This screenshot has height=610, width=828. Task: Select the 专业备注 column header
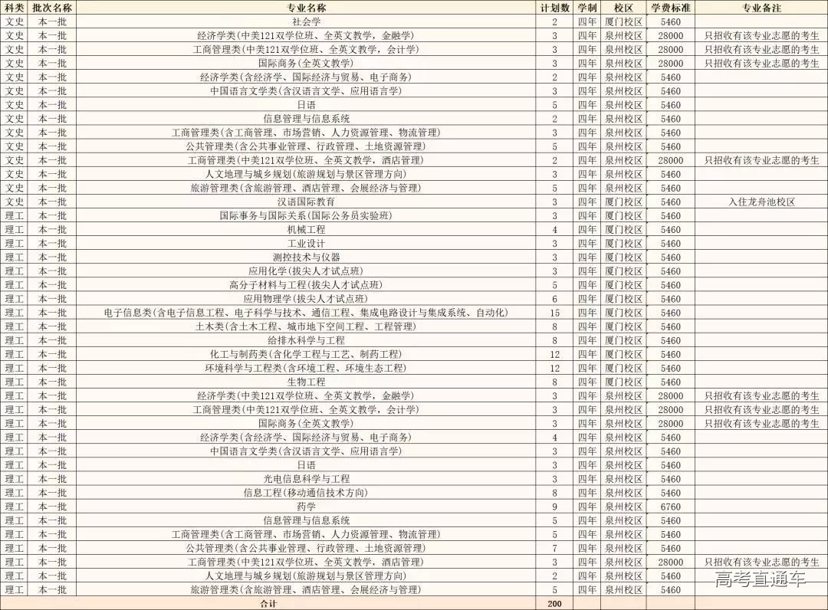761,7
